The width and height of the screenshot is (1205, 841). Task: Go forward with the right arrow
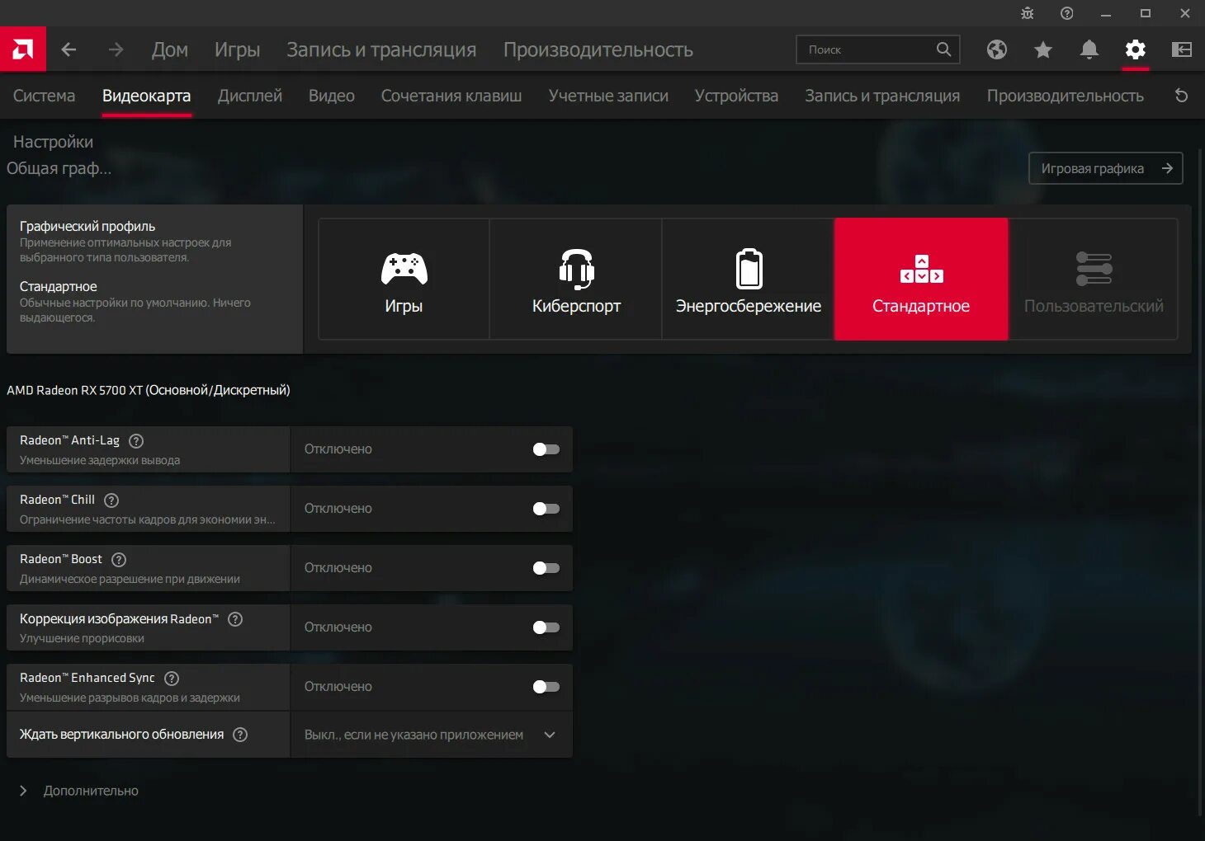coord(116,49)
